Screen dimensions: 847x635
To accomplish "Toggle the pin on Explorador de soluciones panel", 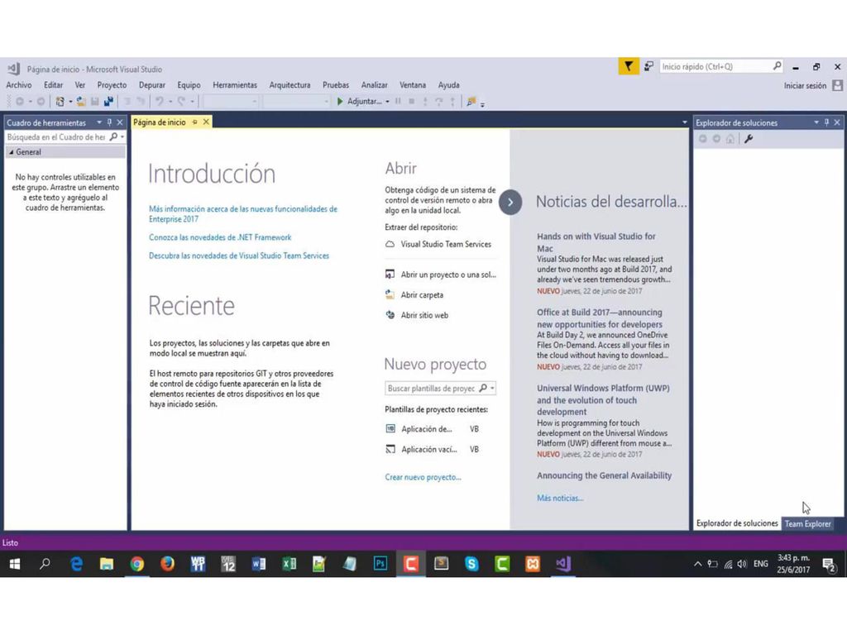I will [826, 122].
